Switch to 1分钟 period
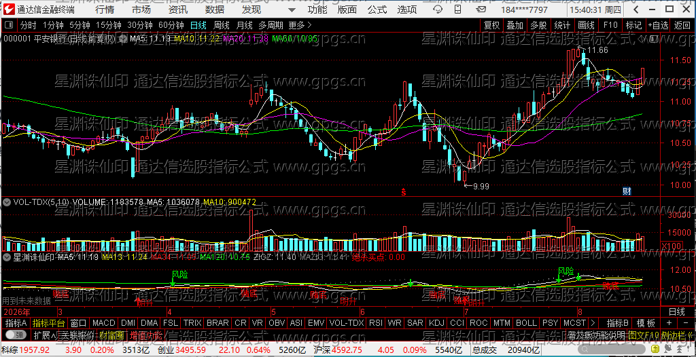Image resolution: width=696 pixels, height=357 pixels. click(53, 26)
